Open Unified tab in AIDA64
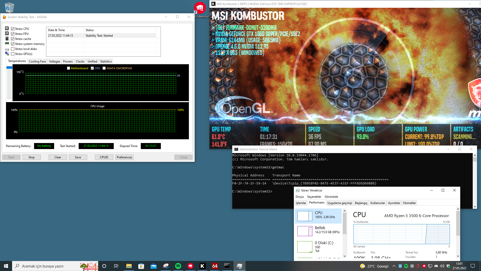The width and height of the screenshot is (481, 271). [x=92, y=61]
